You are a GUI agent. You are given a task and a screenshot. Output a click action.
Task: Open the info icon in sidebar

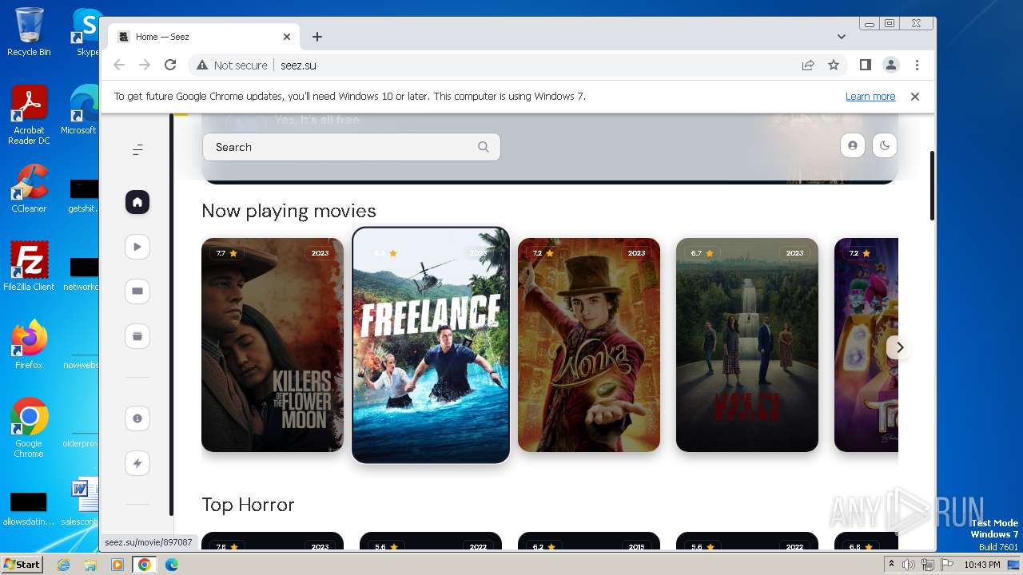pyautogui.click(x=137, y=418)
